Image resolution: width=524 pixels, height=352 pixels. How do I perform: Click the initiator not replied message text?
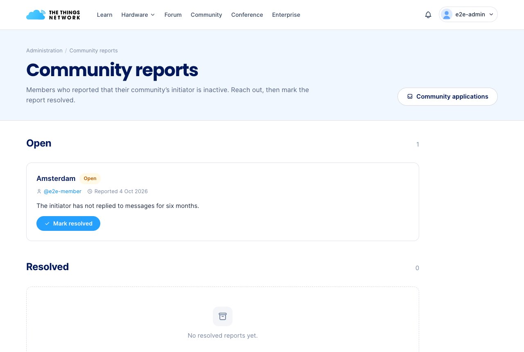pos(117,206)
